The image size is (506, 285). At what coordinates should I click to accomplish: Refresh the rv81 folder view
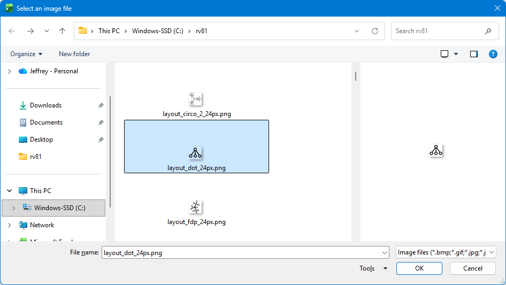(x=375, y=31)
